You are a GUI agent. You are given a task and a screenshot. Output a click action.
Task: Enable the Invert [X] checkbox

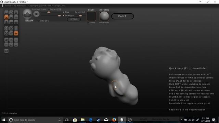coord(49,9)
